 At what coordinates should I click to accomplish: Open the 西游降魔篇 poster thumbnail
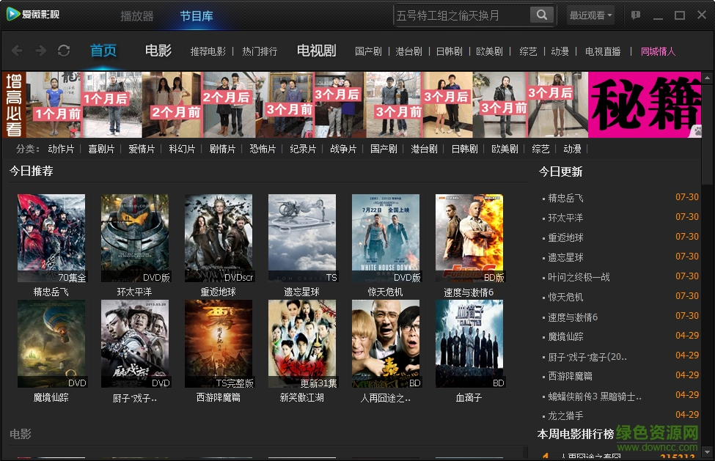click(219, 344)
